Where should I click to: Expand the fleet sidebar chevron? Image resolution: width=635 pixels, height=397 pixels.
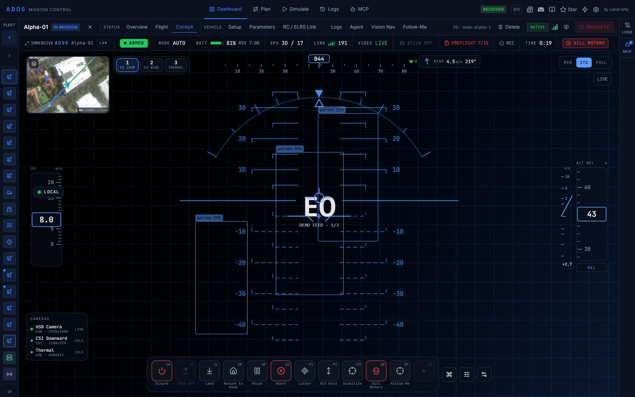[x=9, y=56]
